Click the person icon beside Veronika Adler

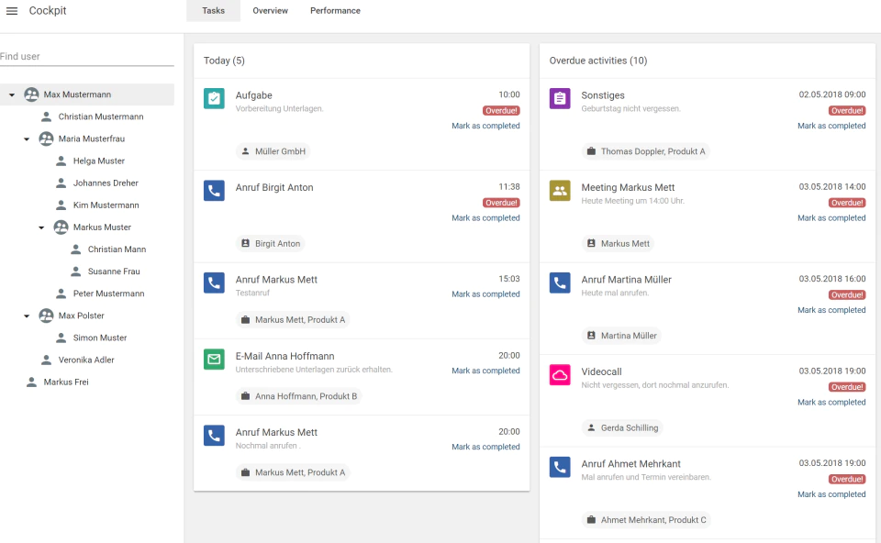coord(47,360)
